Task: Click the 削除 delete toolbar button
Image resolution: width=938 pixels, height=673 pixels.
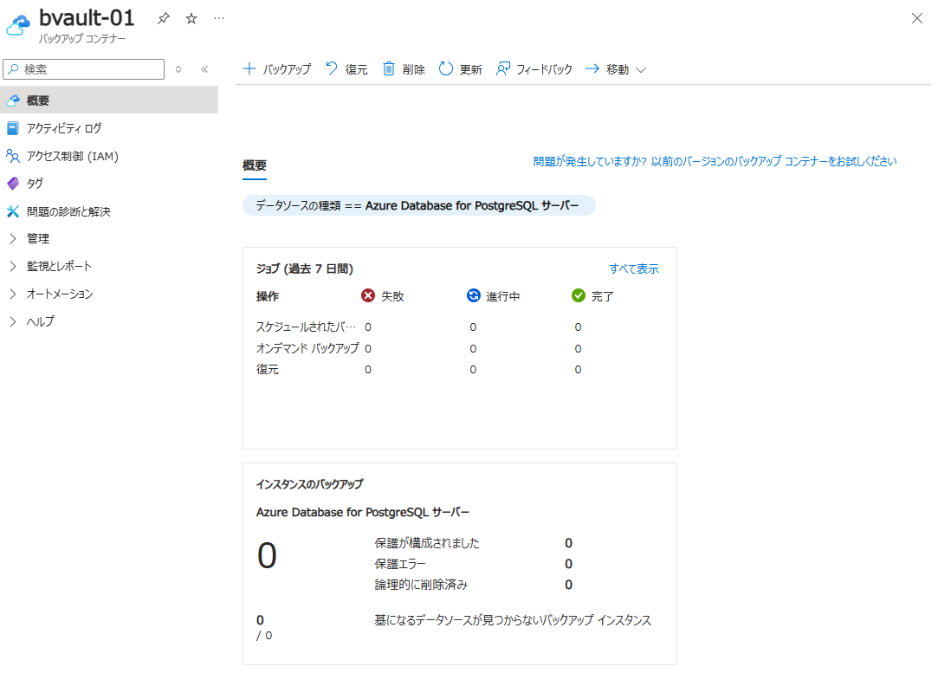Action: point(404,69)
